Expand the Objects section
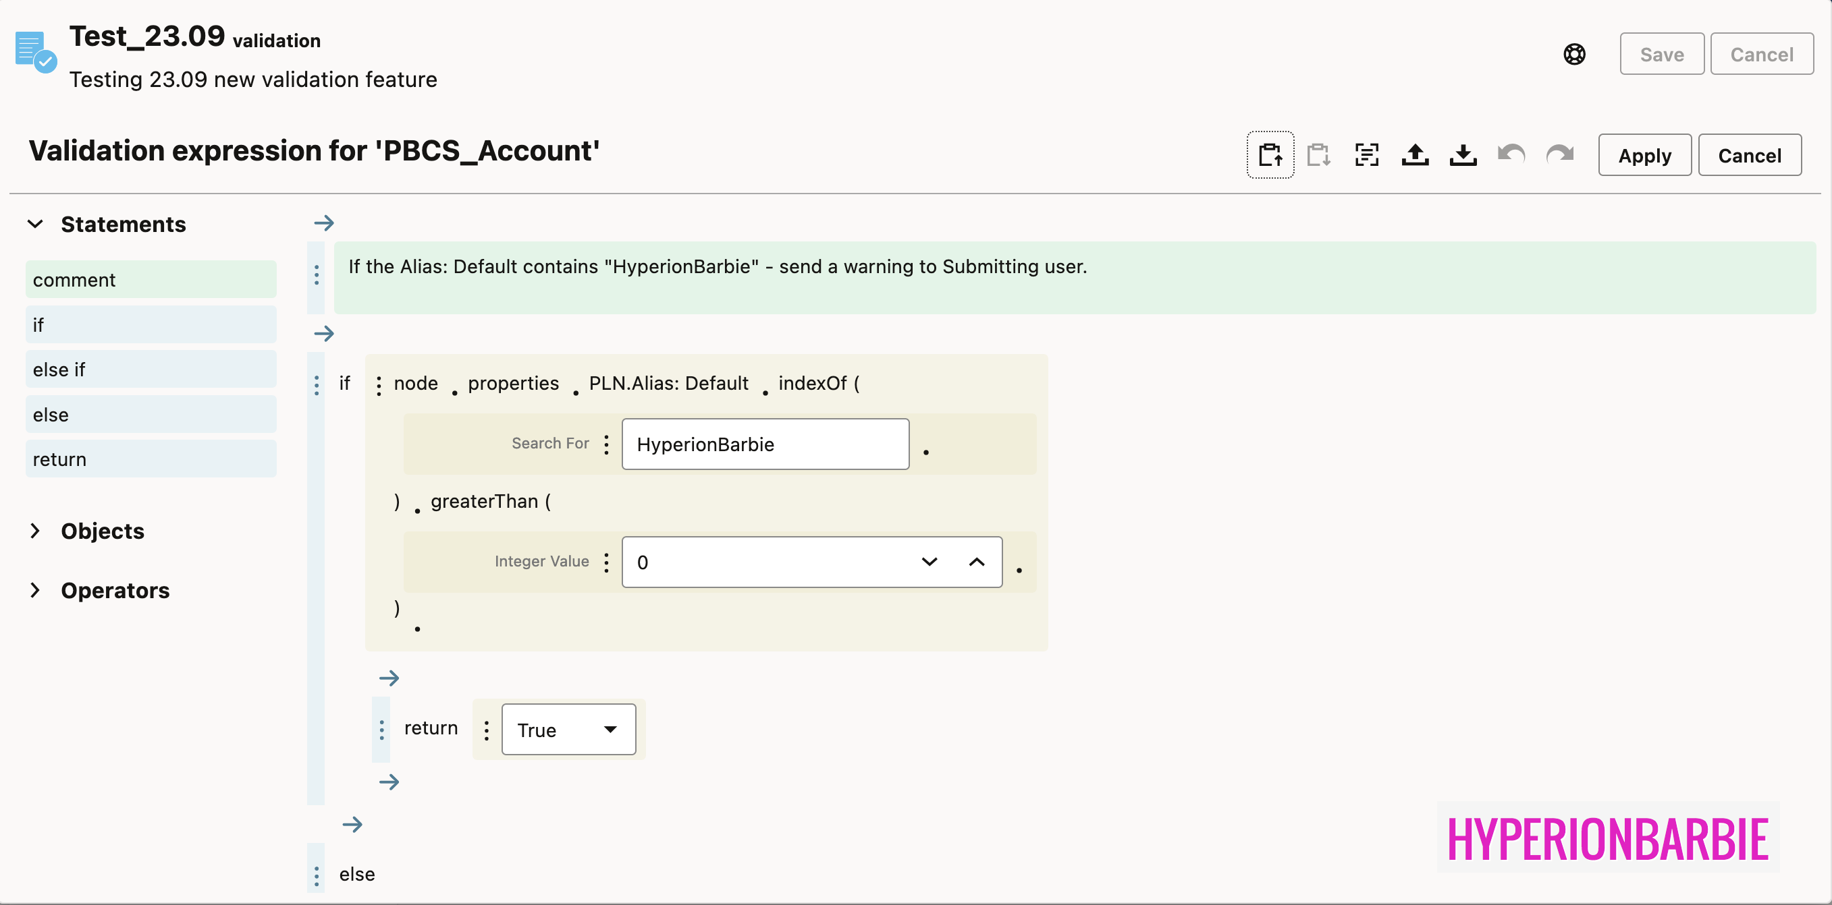The height and width of the screenshot is (905, 1832). point(36,531)
